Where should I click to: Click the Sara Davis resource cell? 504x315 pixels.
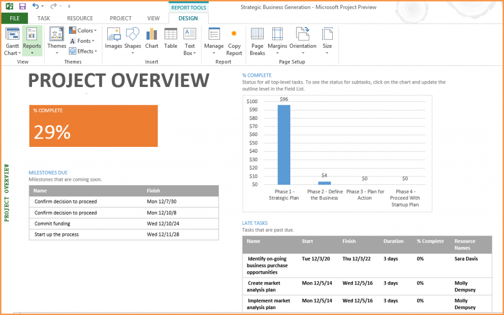(466, 258)
